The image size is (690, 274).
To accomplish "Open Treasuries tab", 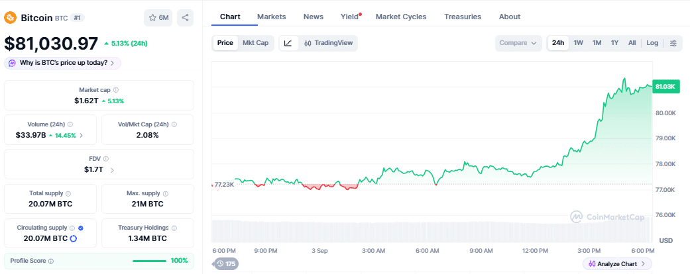I will coord(463,17).
